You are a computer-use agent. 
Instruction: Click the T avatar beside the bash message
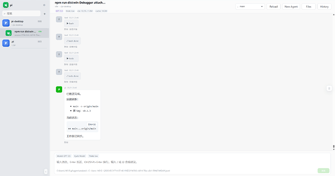[x=59, y=19]
